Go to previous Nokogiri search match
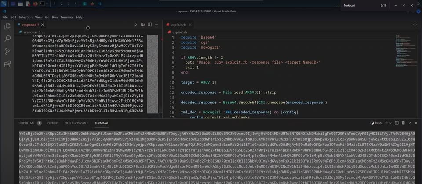Image resolution: width=422 pixels, height=184 pixels. 396,5
